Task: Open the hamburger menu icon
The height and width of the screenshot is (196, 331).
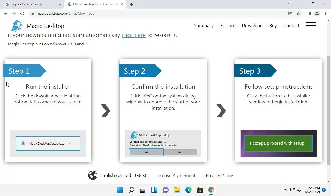Action: point(311,25)
